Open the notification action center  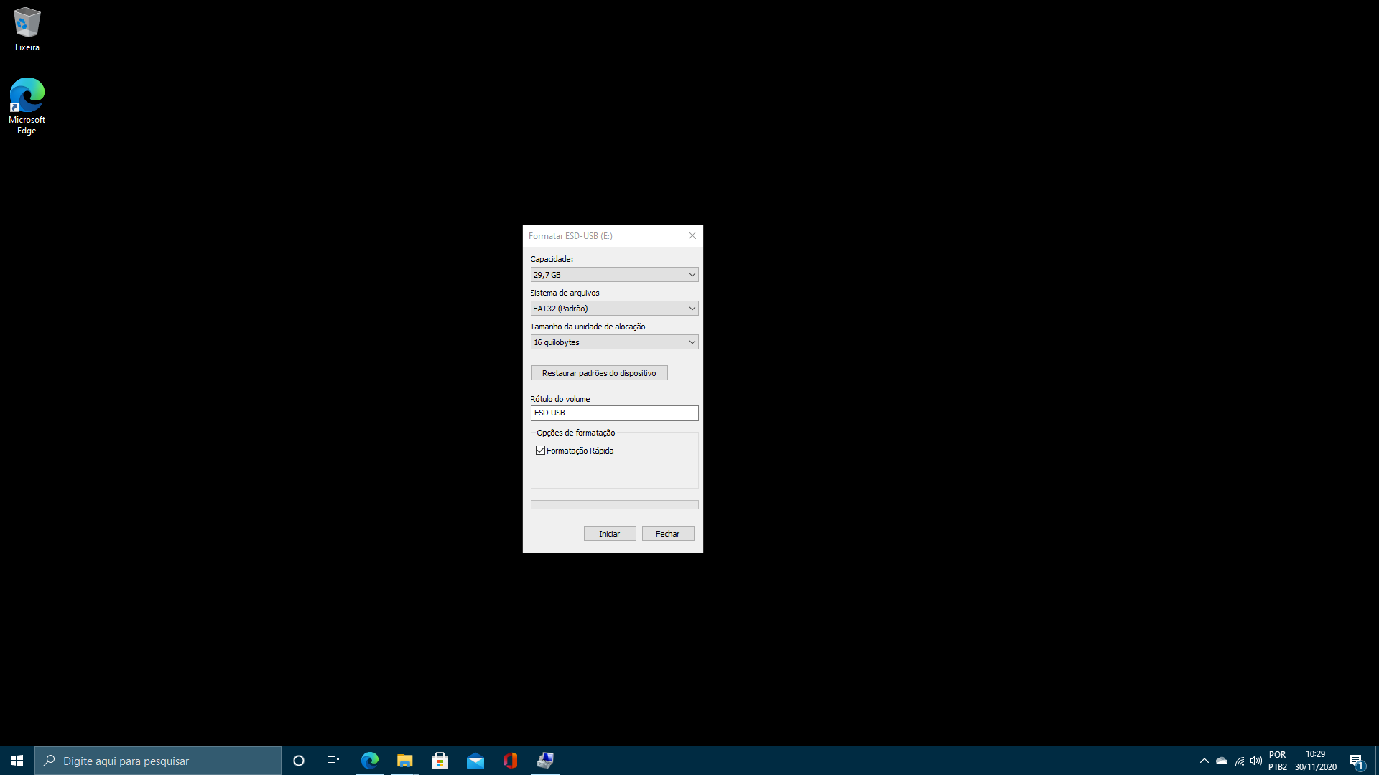click(x=1356, y=761)
